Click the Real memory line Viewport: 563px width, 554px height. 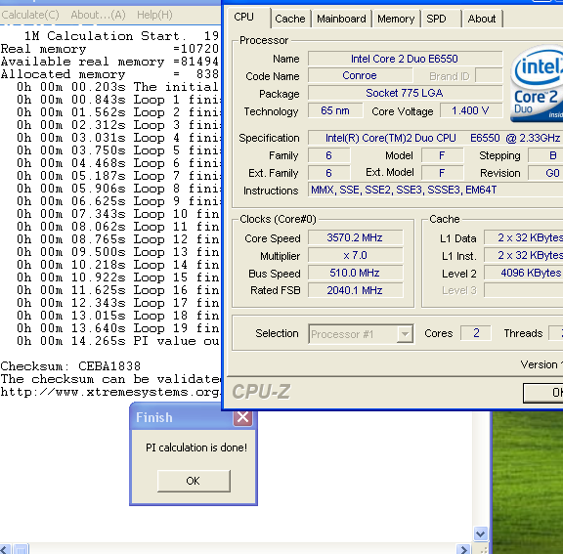[x=110, y=49]
